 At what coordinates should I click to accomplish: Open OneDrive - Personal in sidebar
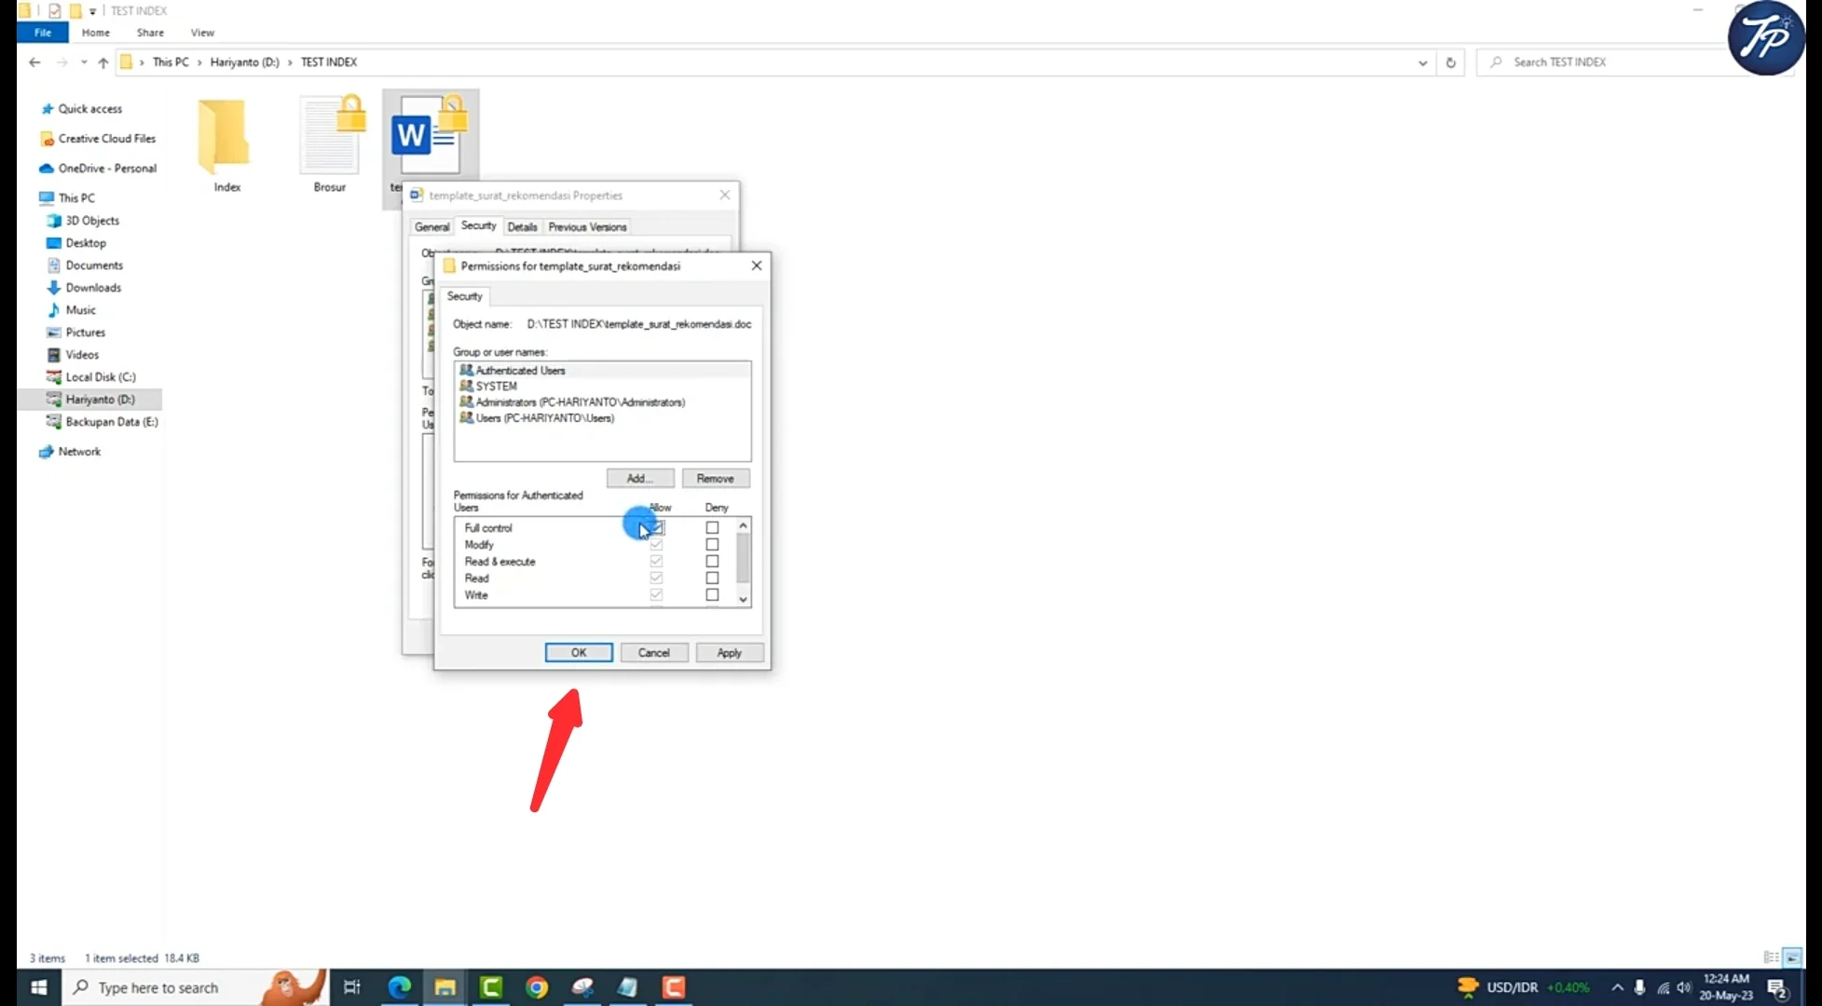[x=107, y=169]
